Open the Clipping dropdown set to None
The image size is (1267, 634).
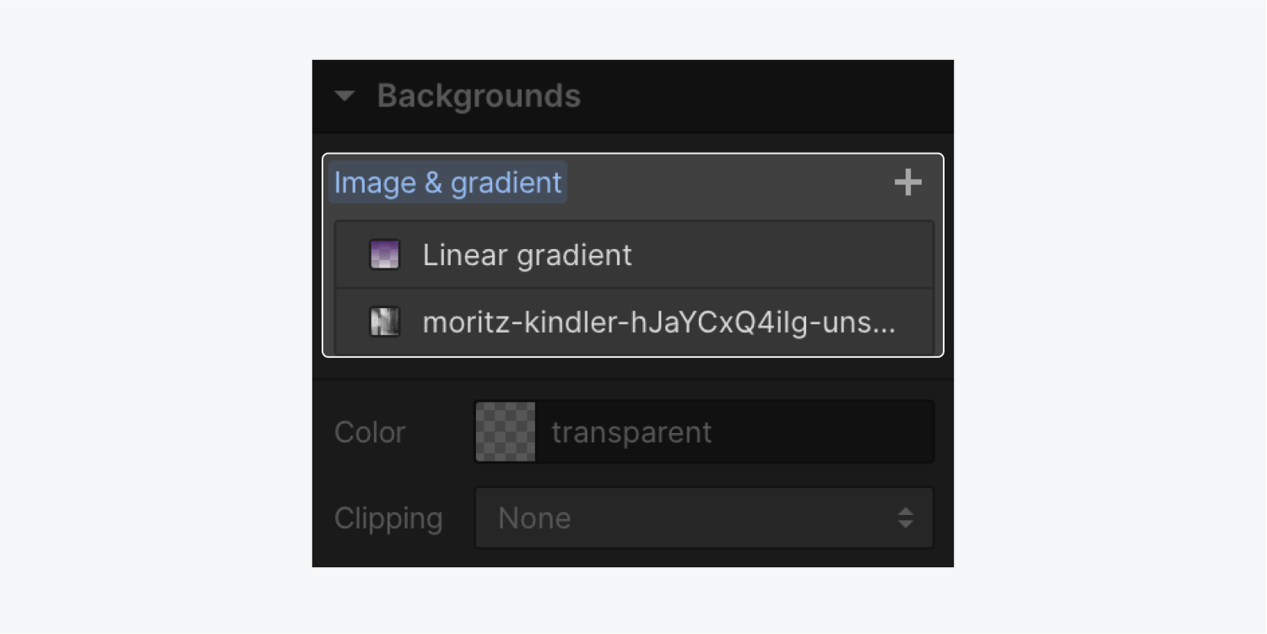[704, 517]
